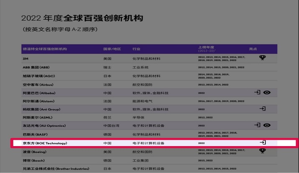The width and height of the screenshot is (299, 173).
Task: Select the 空中客车 (Airbus) company name
Action: (x=38, y=84)
